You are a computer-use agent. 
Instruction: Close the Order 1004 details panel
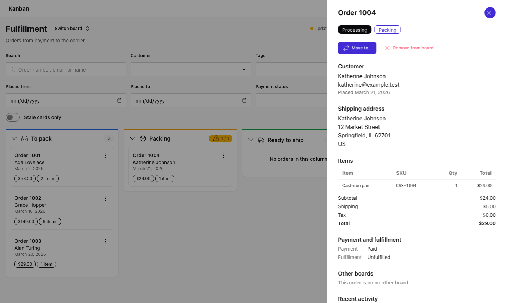pos(490,13)
